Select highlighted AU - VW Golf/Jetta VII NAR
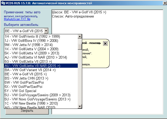 click(x=33, y=66)
